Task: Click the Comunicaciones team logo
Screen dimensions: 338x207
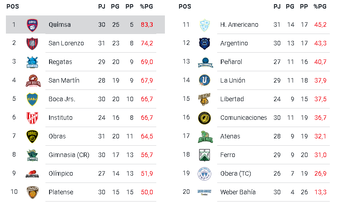Action: tap(204, 118)
